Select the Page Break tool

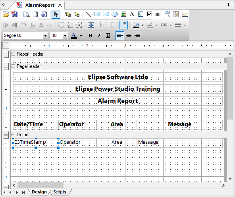point(167,14)
